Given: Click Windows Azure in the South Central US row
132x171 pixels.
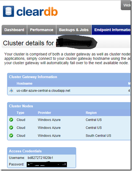Looking at the screenshot, I should click(x=49, y=136).
